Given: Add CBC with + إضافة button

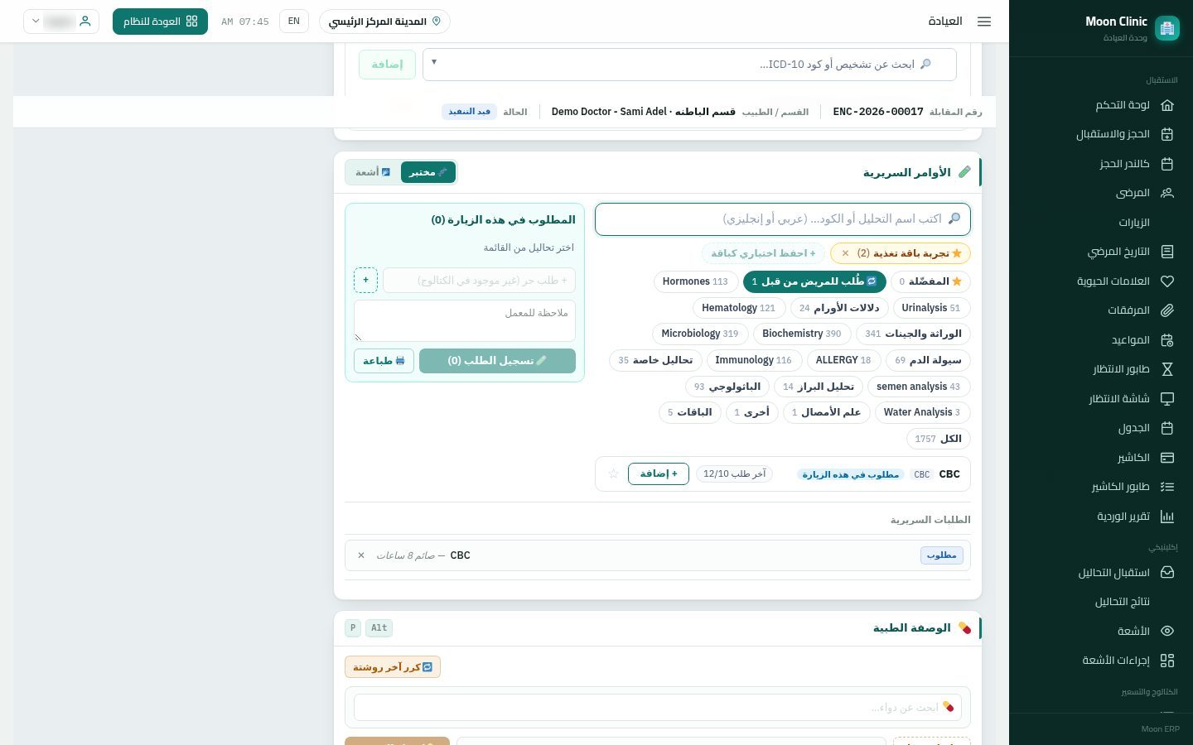Looking at the screenshot, I should (659, 473).
